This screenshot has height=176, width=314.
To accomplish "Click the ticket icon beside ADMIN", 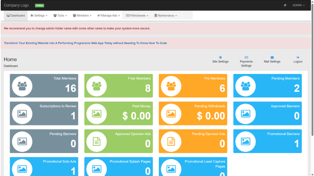I will [x=285, y=5].
